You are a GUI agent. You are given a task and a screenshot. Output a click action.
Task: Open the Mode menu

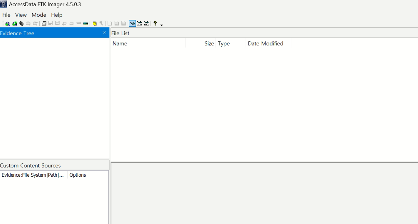(39, 15)
